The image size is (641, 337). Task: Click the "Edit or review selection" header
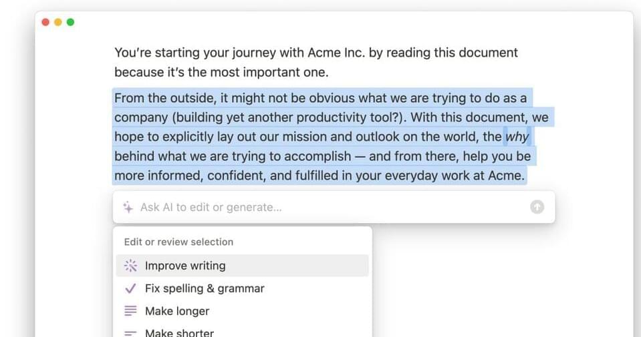coord(178,242)
